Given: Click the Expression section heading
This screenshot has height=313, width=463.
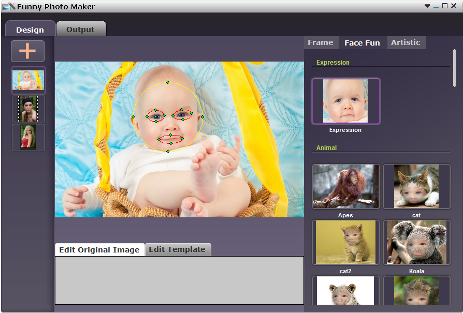Looking at the screenshot, I should pos(333,63).
